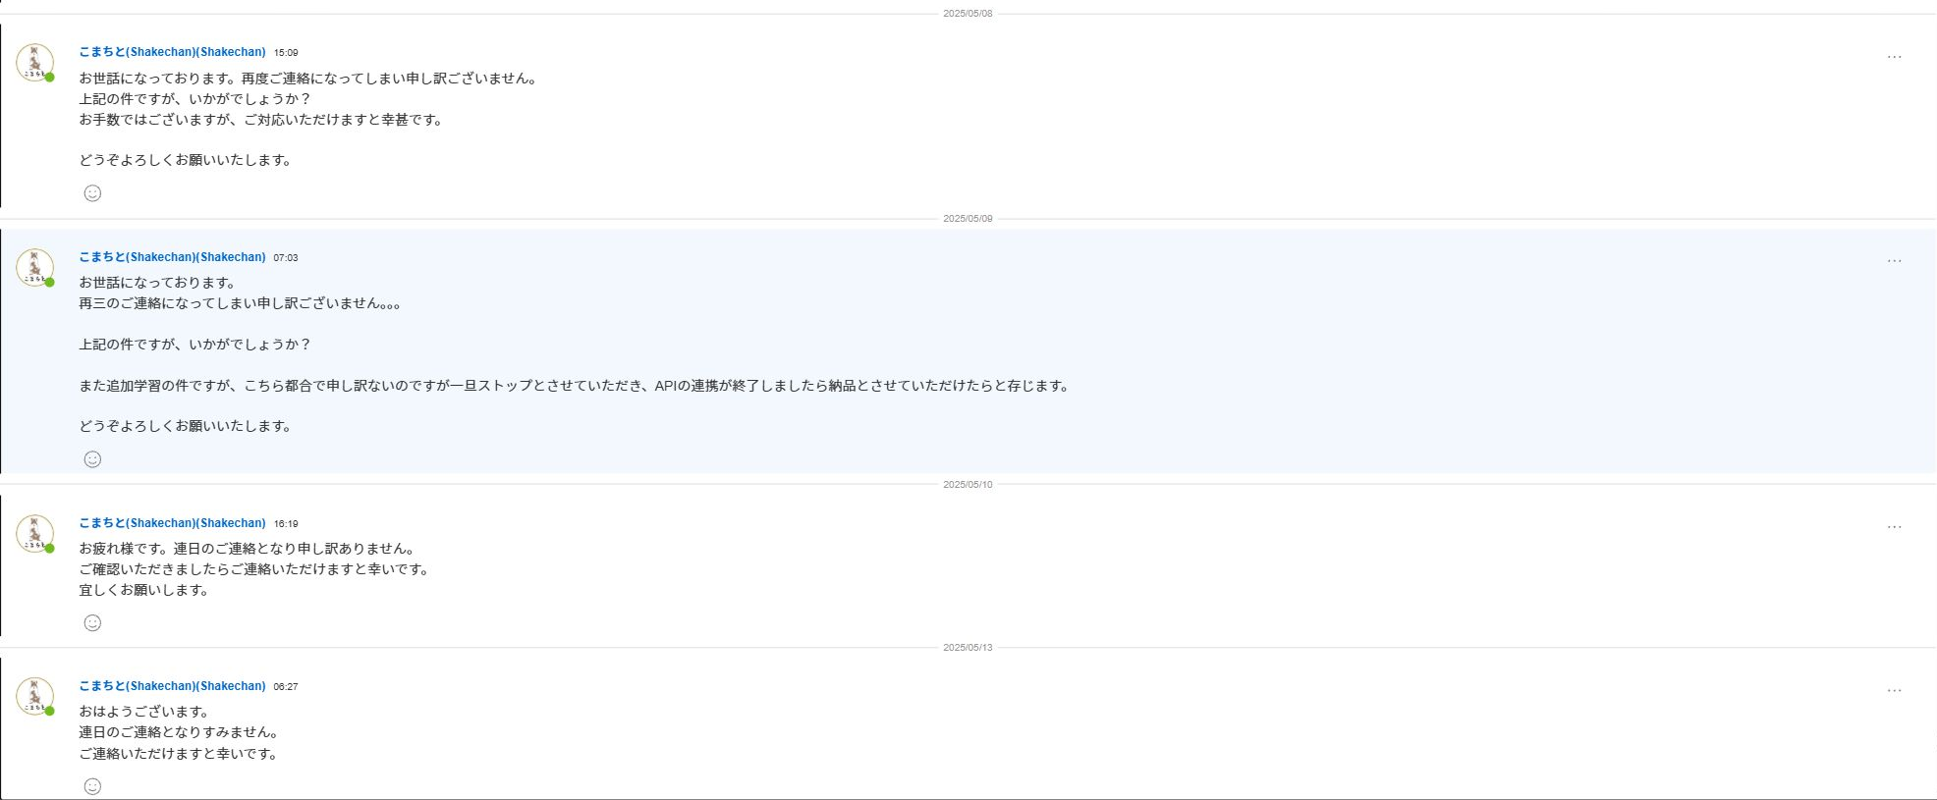Screen dimensions: 1937x800
Task: Open more options for the 06:27 message
Action: (x=1894, y=691)
